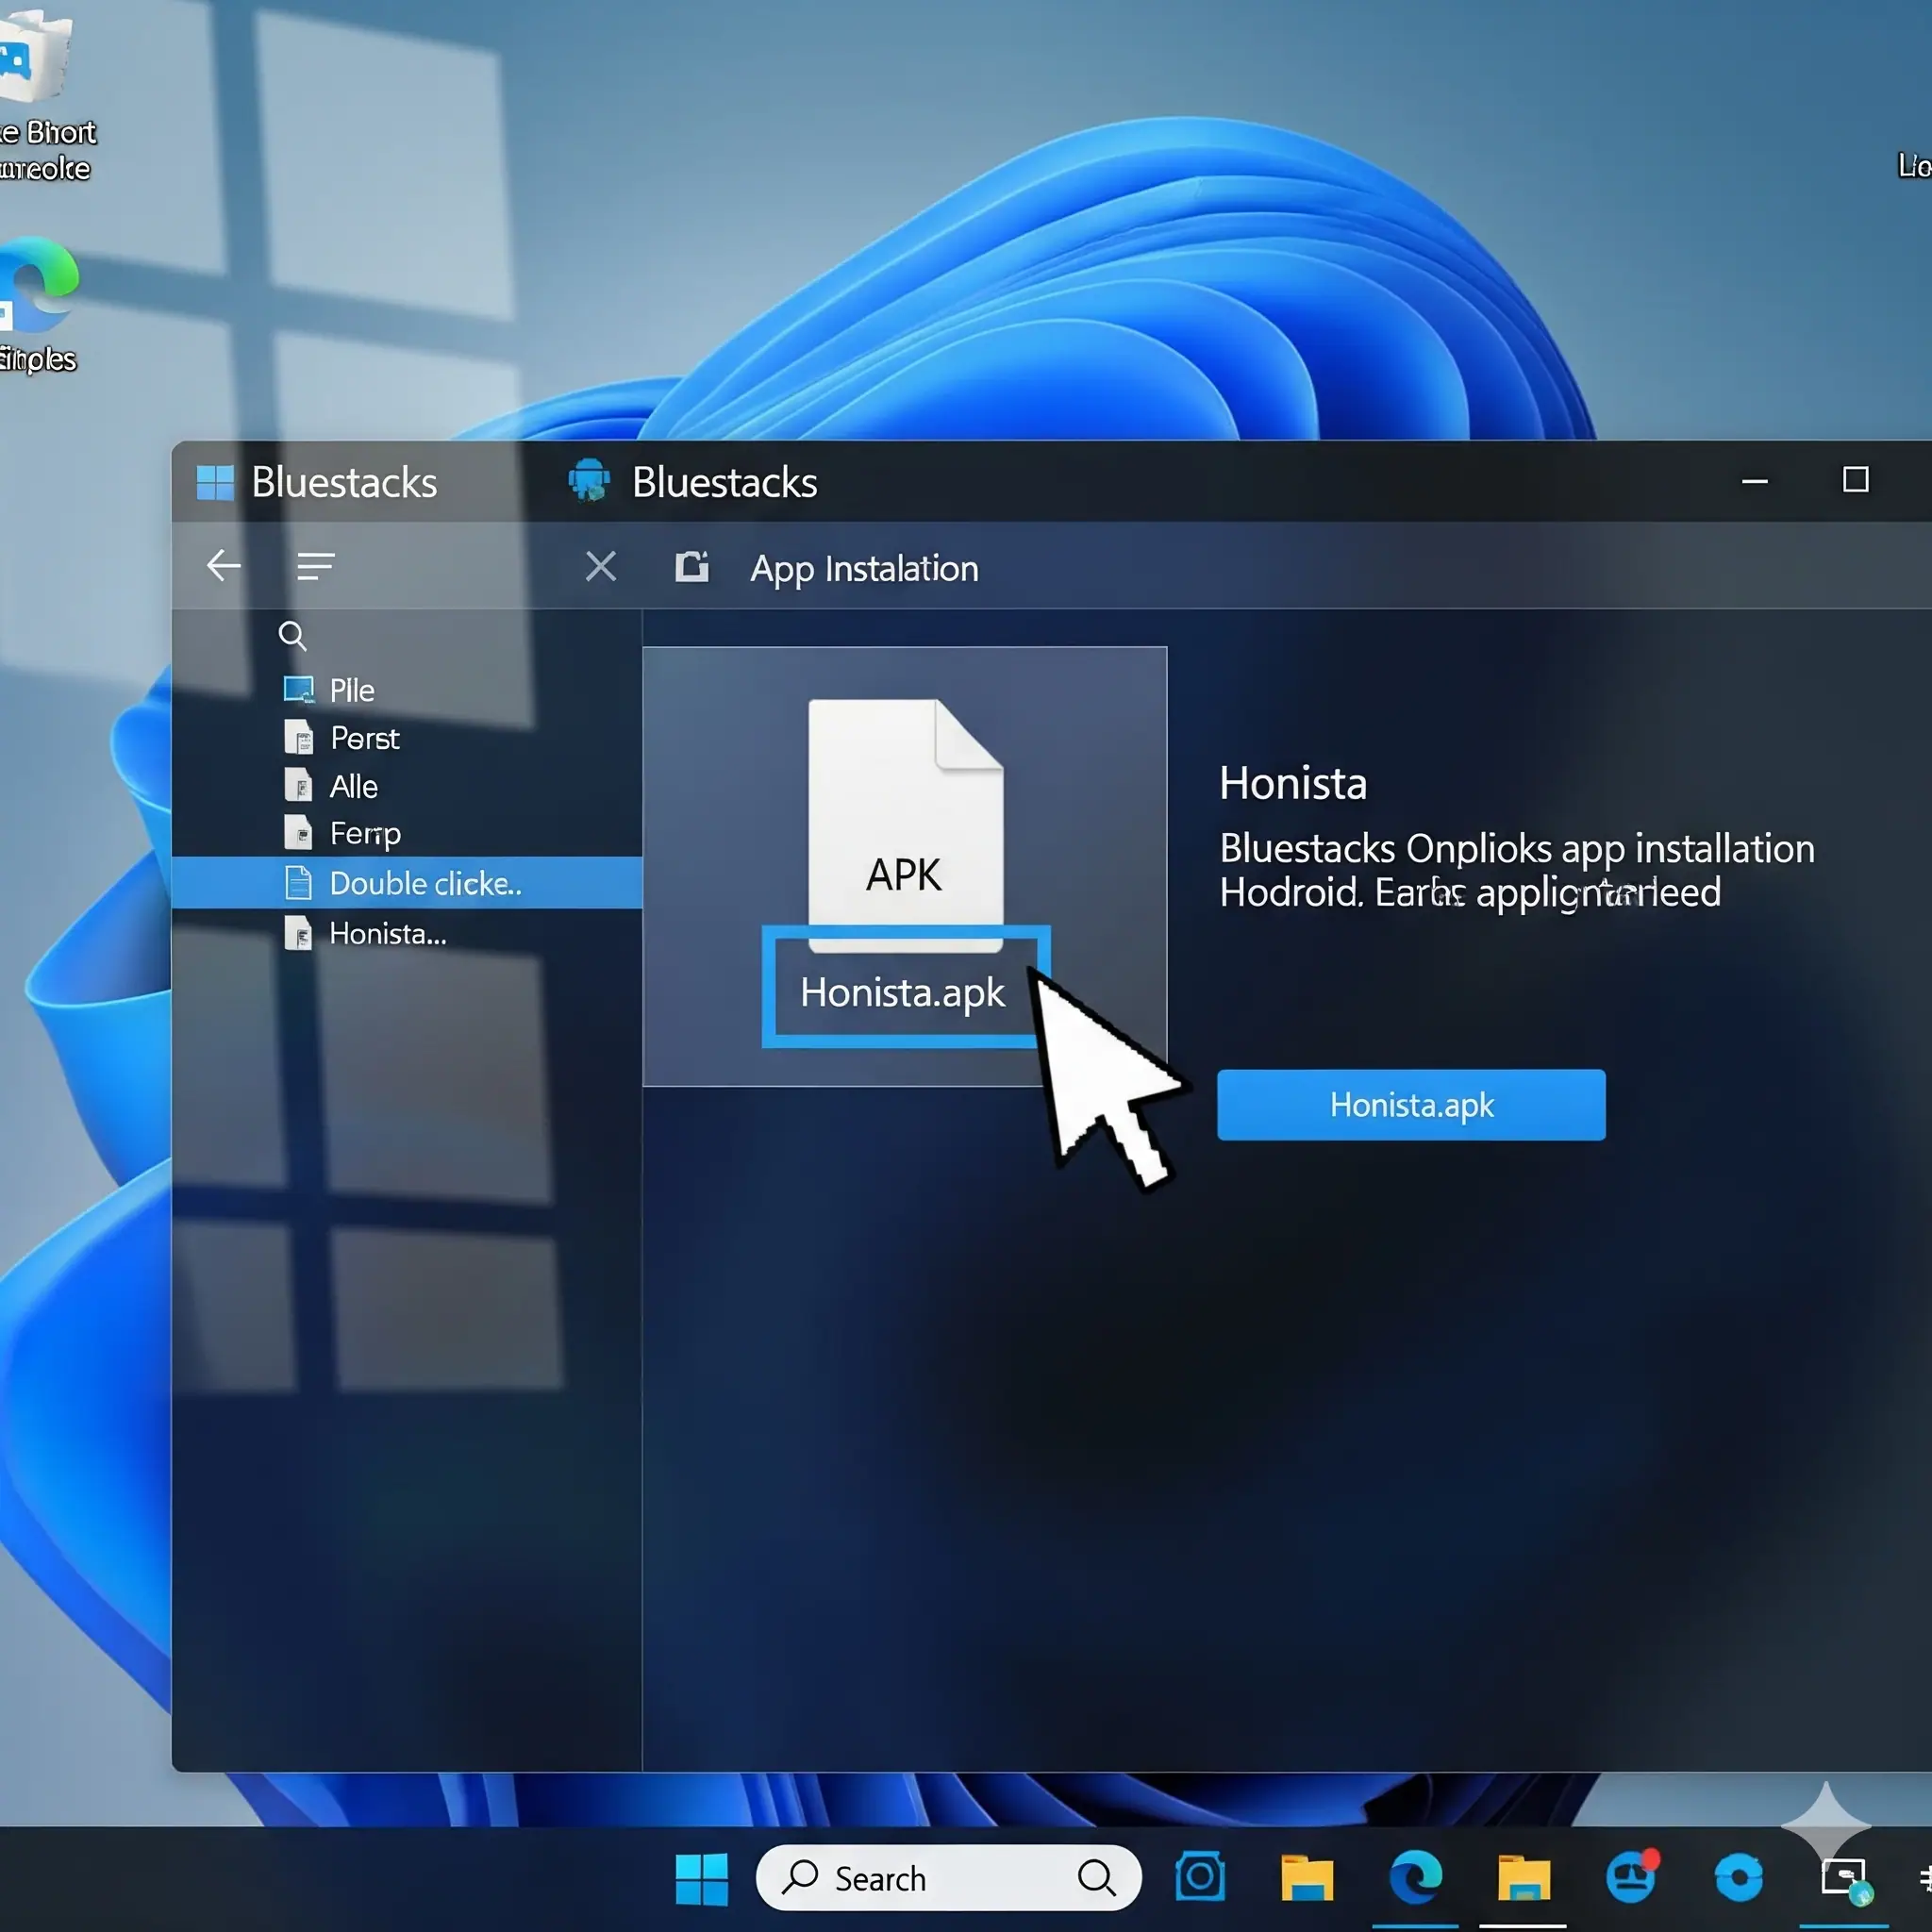
Task: Click the Bluestacks Android robot icon
Action: pos(589,481)
